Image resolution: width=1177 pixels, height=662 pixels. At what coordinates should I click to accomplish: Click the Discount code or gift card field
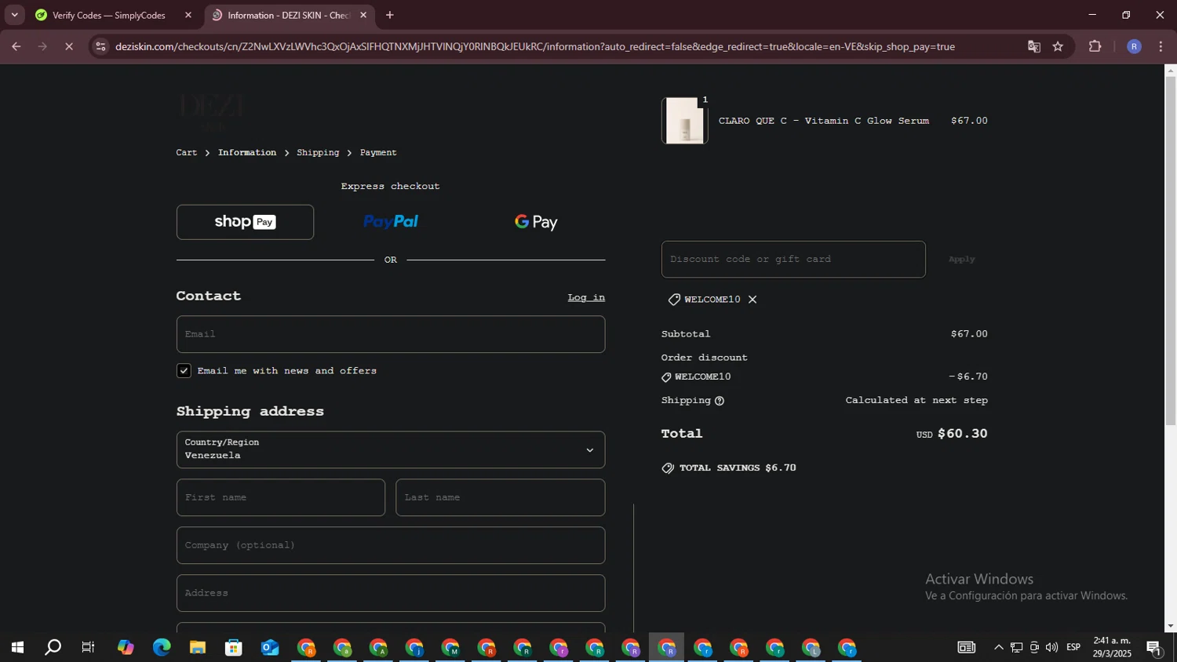point(793,260)
